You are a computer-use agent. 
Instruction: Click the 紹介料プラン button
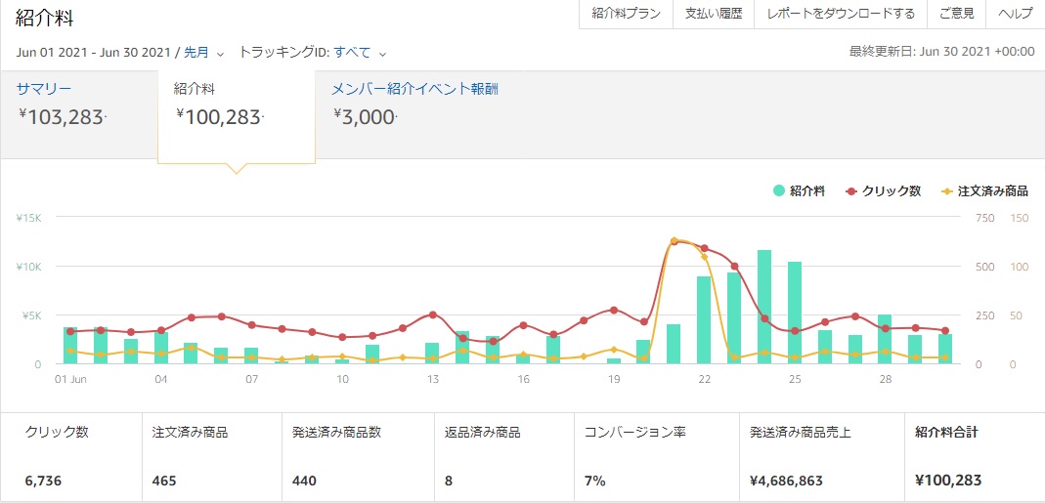tap(626, 14)
